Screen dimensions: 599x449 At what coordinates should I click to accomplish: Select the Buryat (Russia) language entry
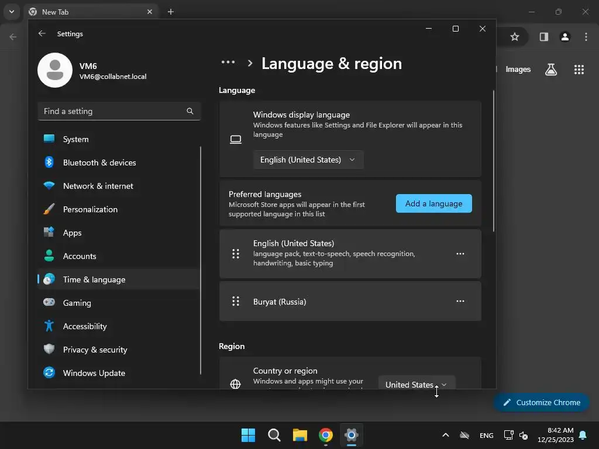point(350,301)
